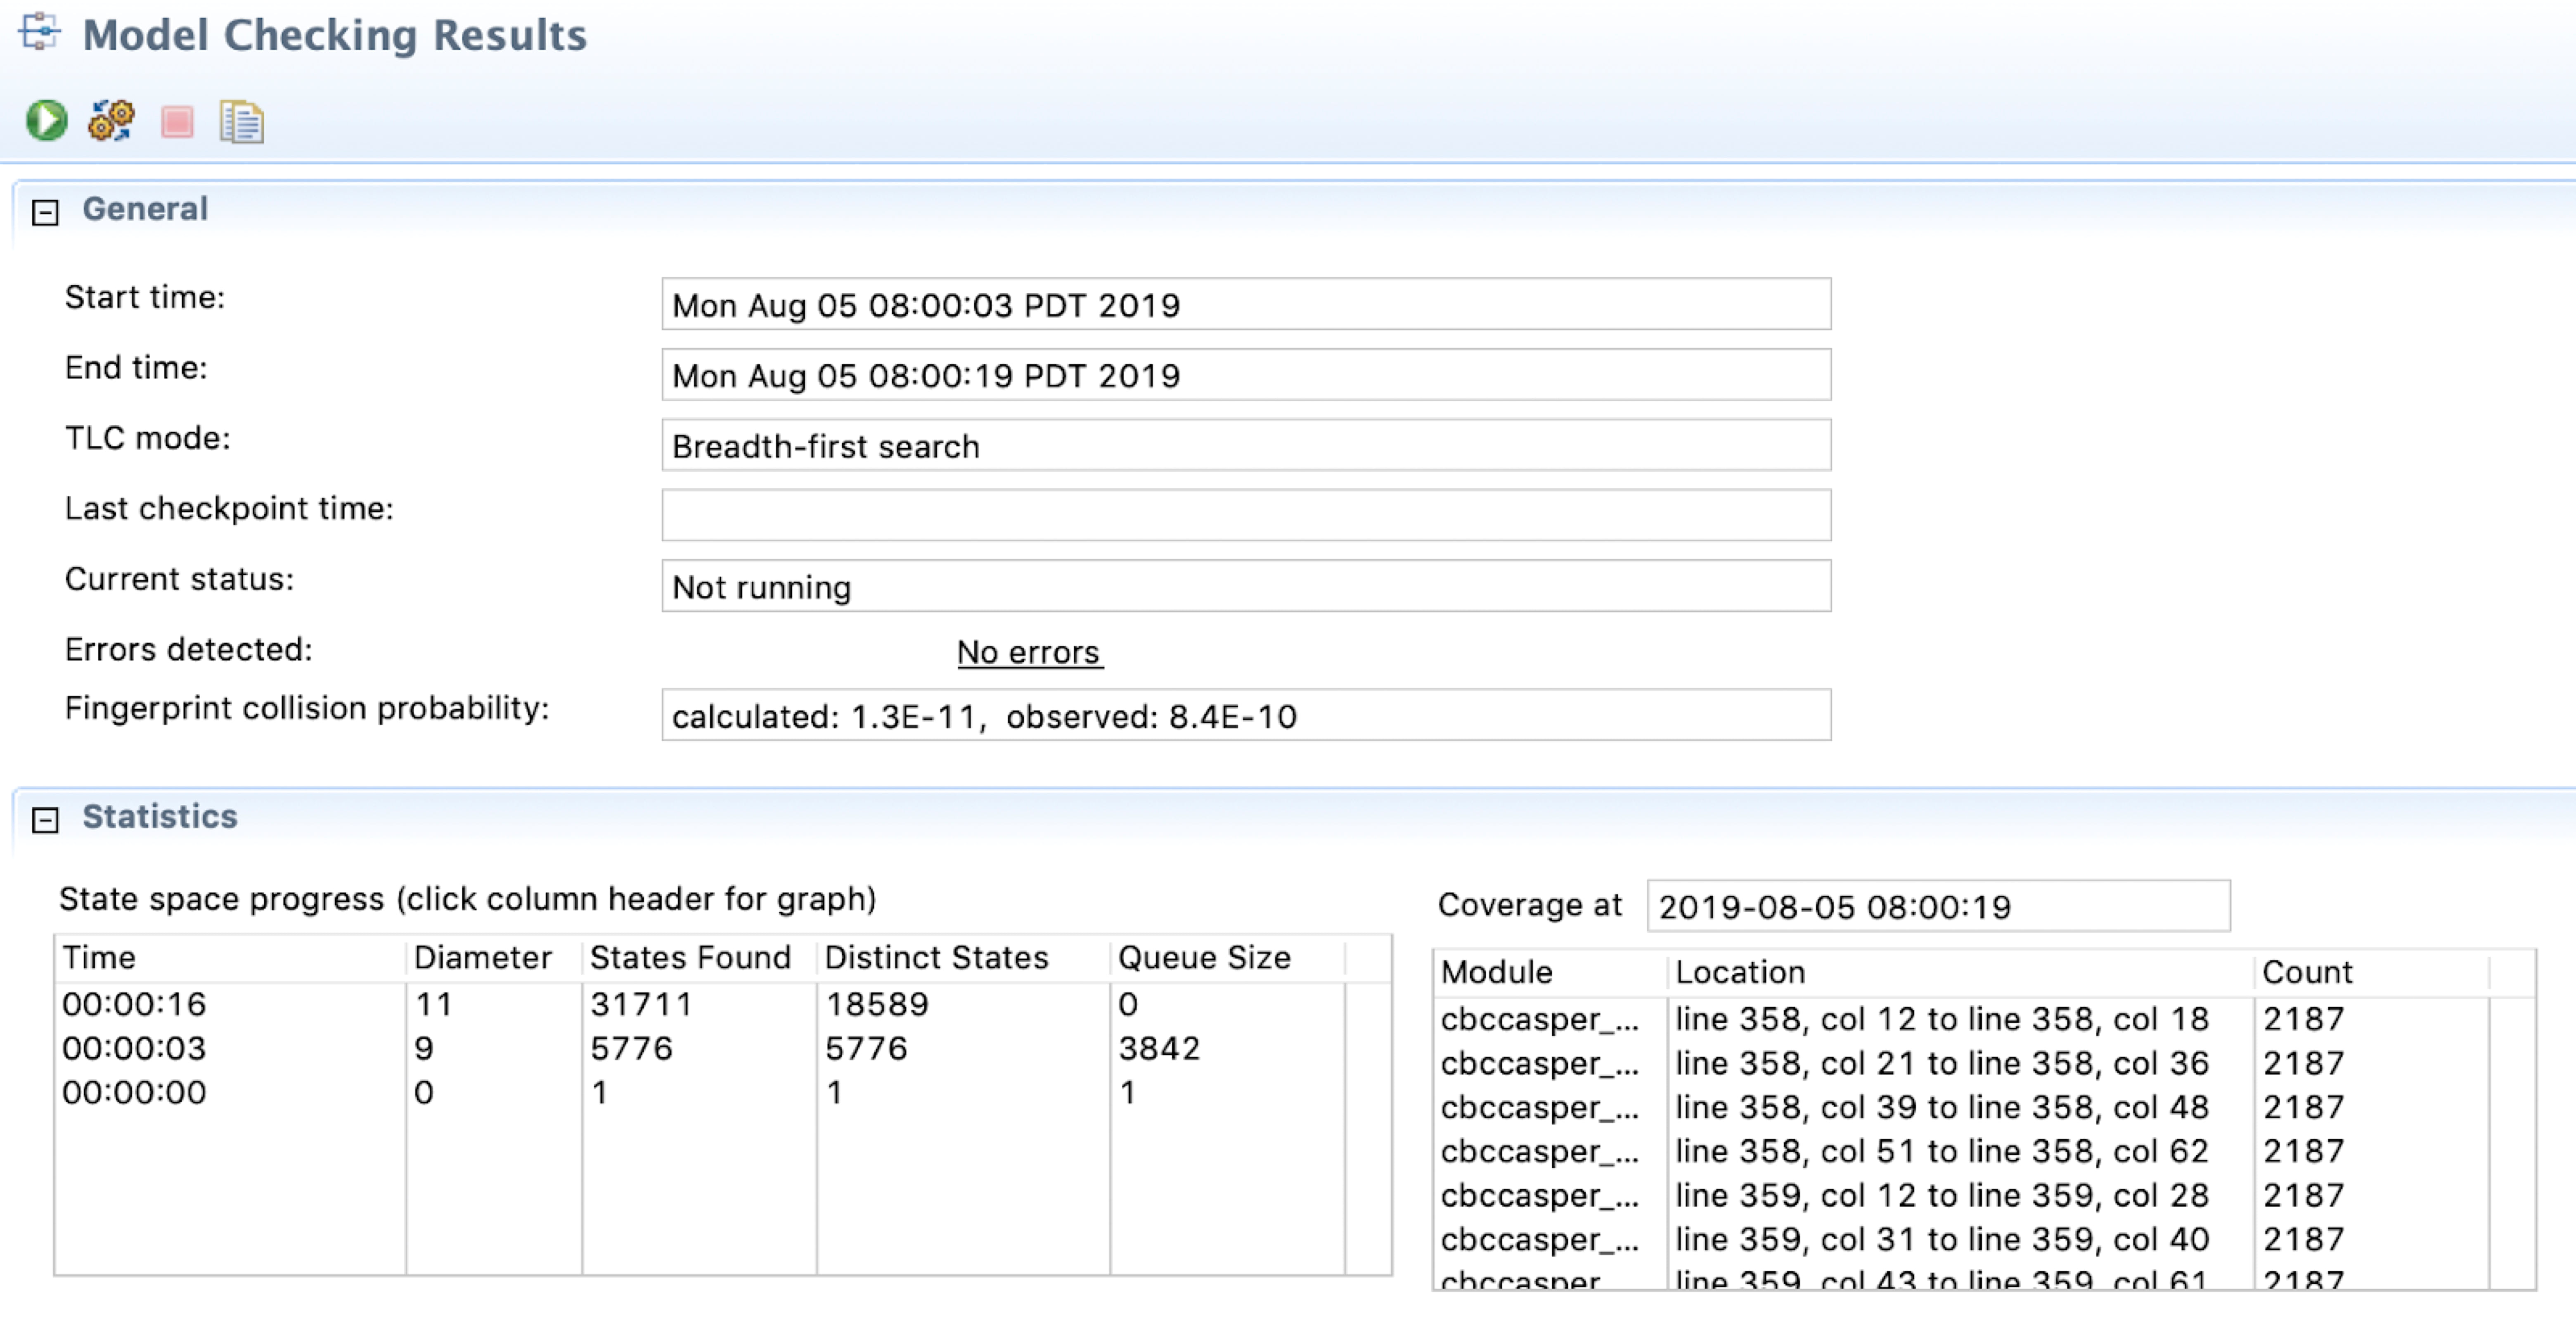The height and width of the screenshot is (1321, 2576).
Task: Click the gears Validate model icon
Action: click(111, 121)
